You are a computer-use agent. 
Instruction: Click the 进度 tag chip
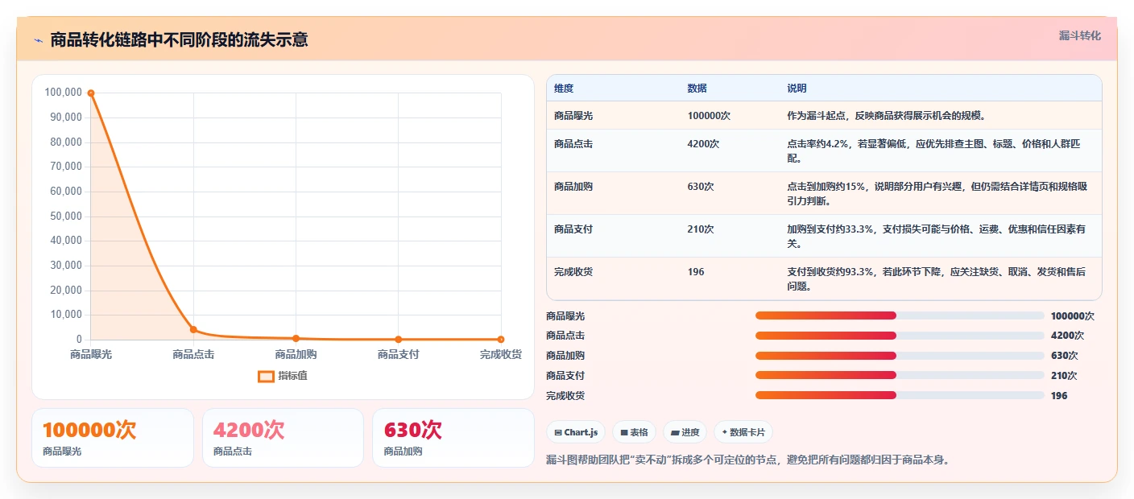(685, 432)
